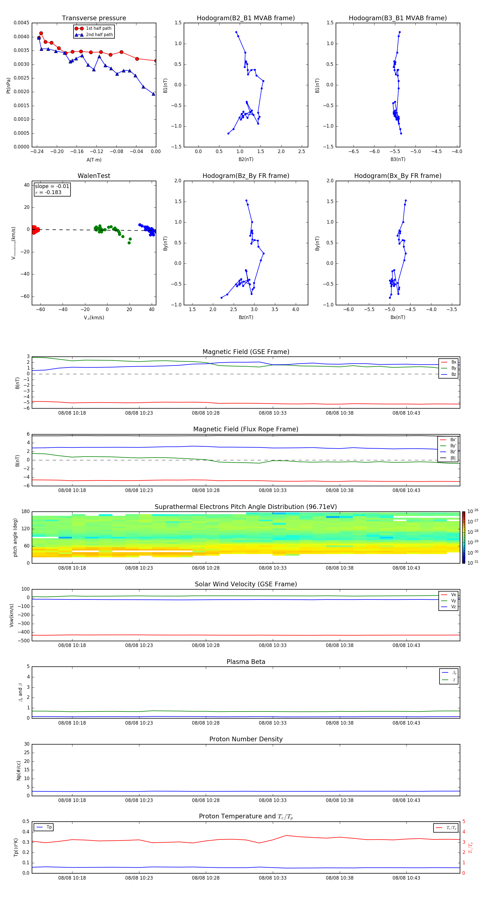Select the Vz legend entry in the velocity panel
This screenshot has height=902, width=492.
(x=449, y=607)
